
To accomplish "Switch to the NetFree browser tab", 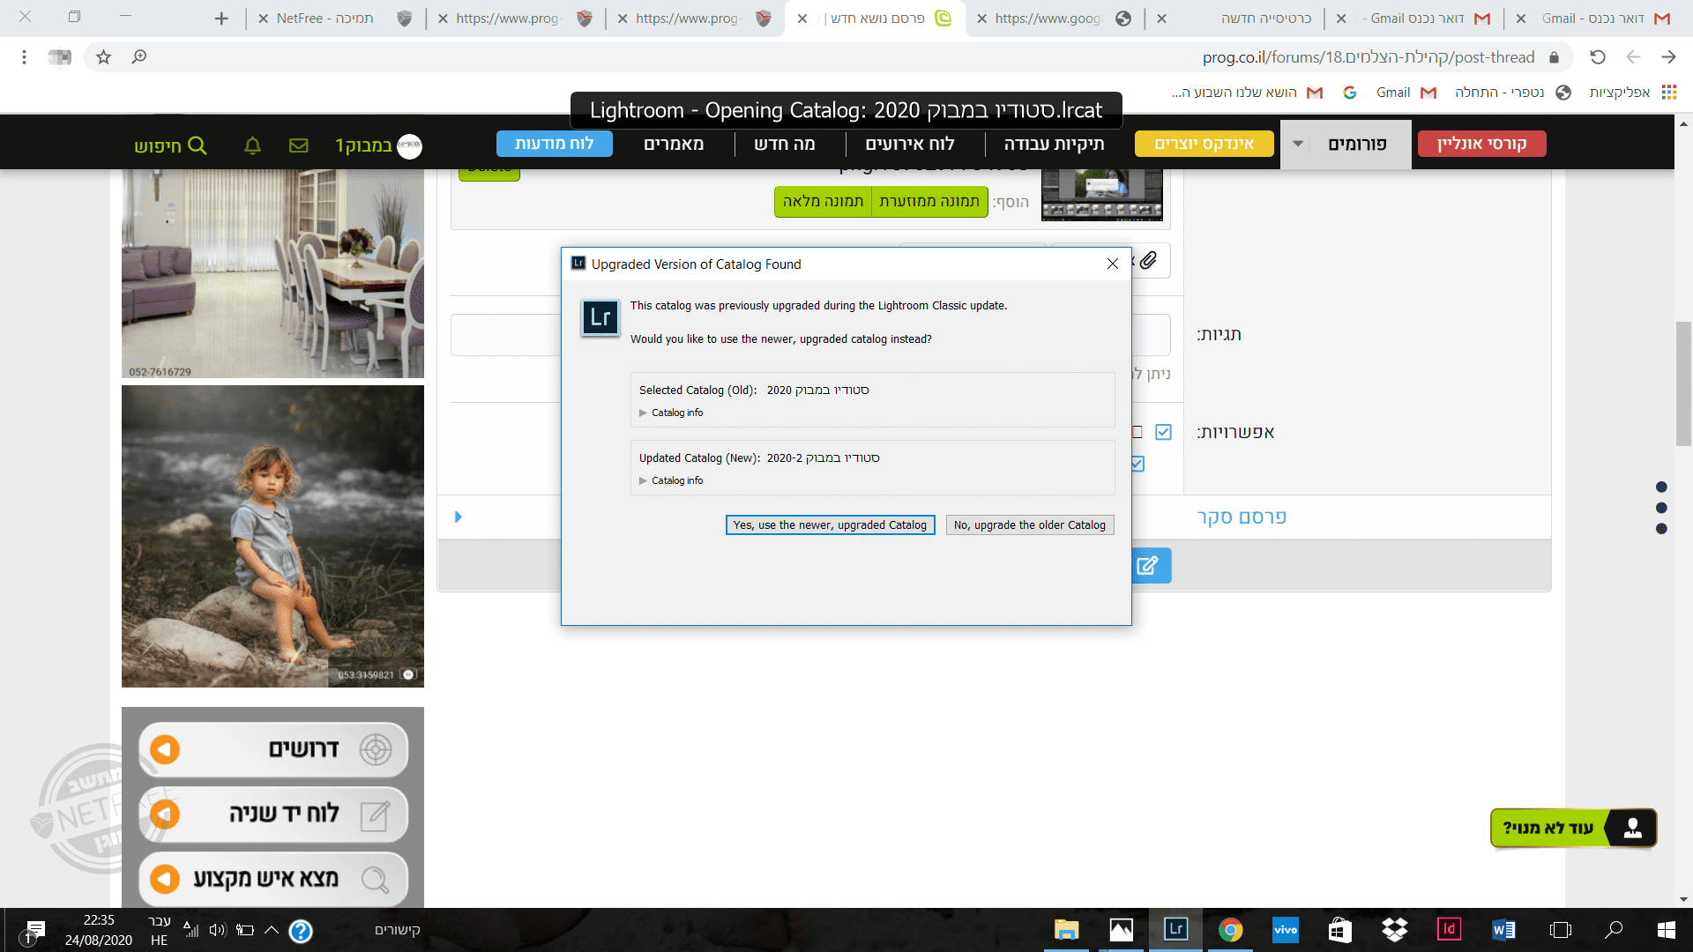I will [324, 19].
